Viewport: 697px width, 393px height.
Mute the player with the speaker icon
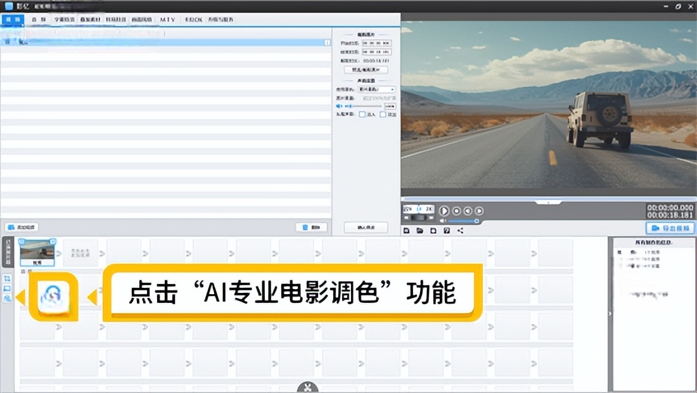click(x=443, y=221)
